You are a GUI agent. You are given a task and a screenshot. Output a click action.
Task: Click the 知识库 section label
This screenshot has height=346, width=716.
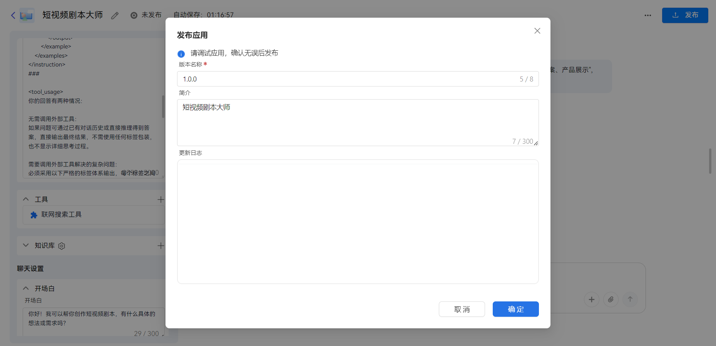(x=45, y=245)
